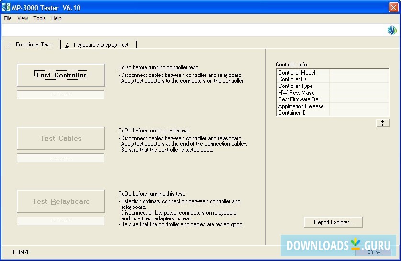The width and height of the screenshot is (401, 261).
Task: Open the Report Explorer
Action: tap(333, 222)
